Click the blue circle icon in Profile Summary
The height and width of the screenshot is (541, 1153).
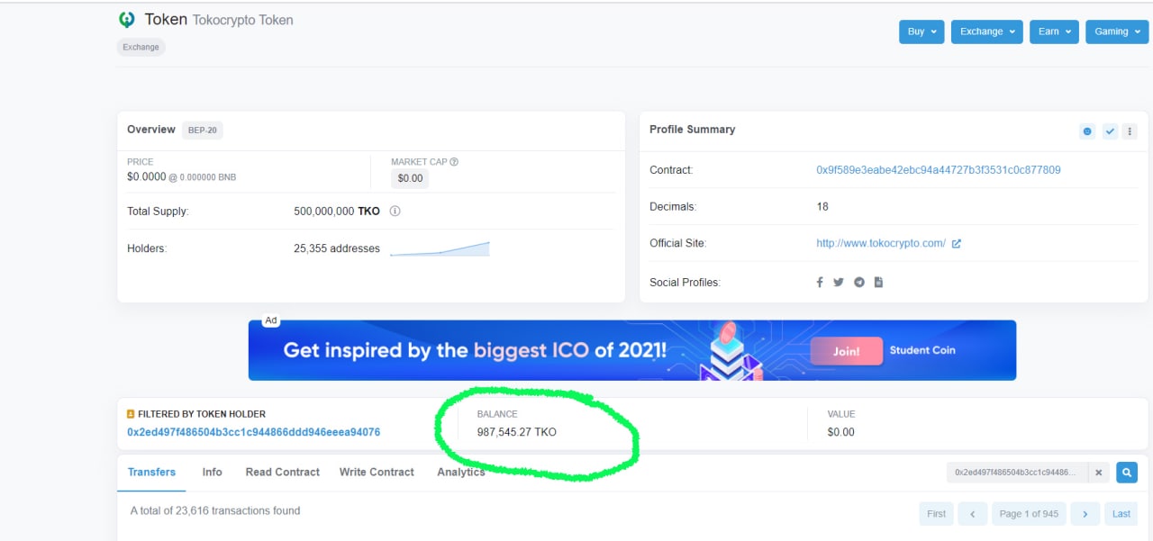1087,131
